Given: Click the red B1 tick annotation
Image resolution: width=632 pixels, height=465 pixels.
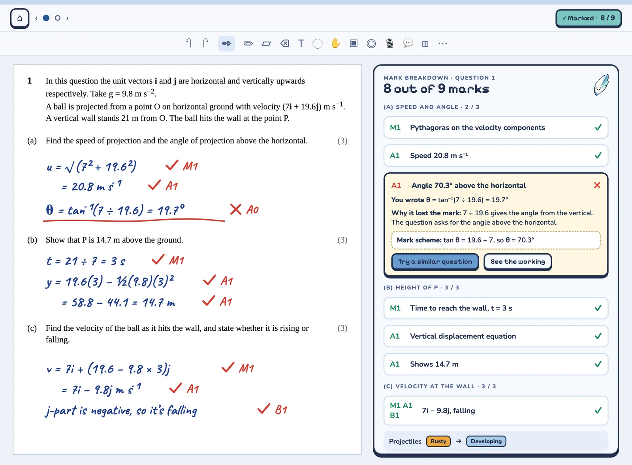Looking at the screenshot, I should tap(272, 409).
